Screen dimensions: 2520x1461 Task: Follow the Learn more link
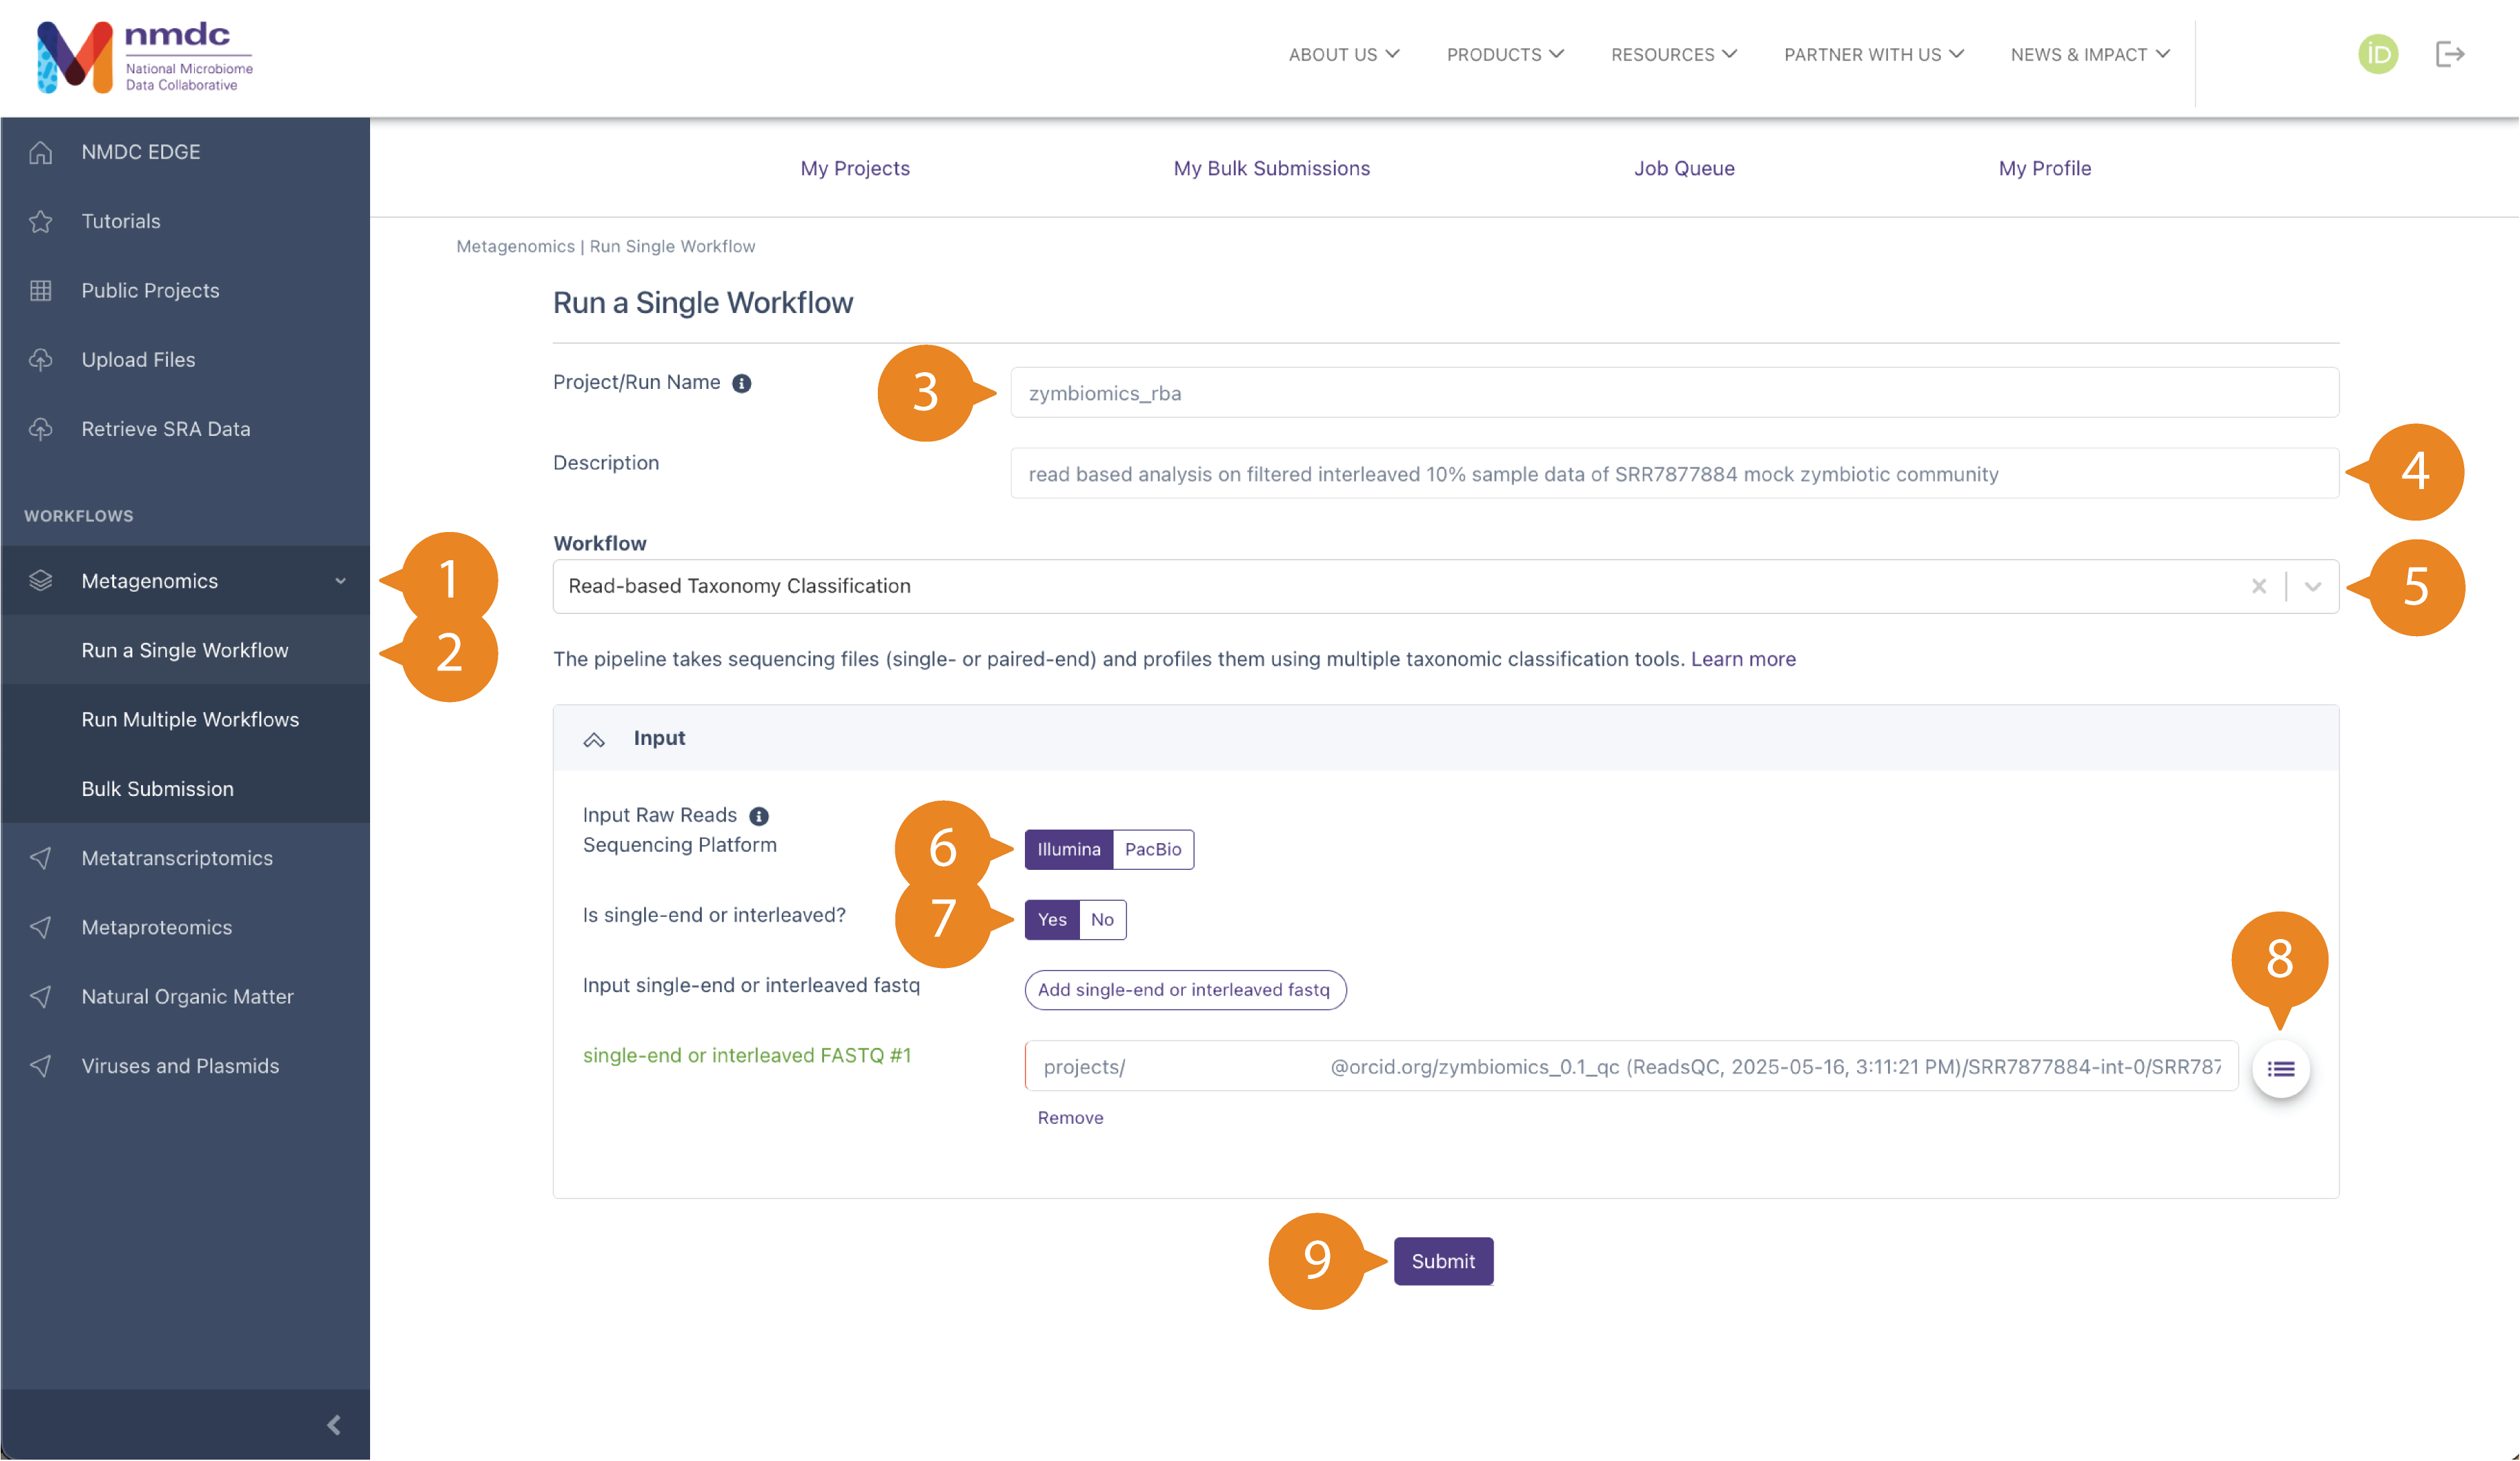(1742, 659)
